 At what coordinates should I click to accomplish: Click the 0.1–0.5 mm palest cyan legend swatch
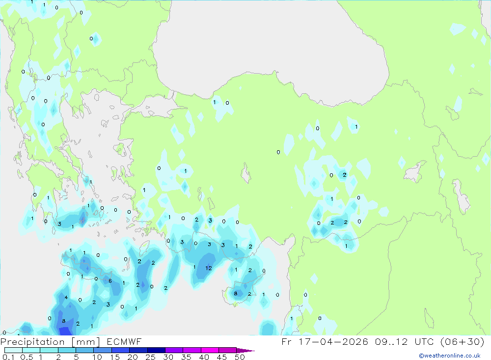point(13,350)
